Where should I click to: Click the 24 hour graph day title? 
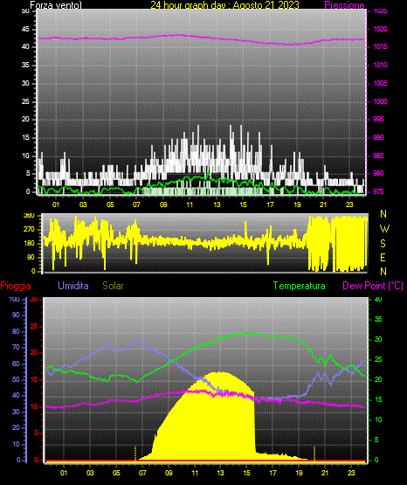click(224, 5)
